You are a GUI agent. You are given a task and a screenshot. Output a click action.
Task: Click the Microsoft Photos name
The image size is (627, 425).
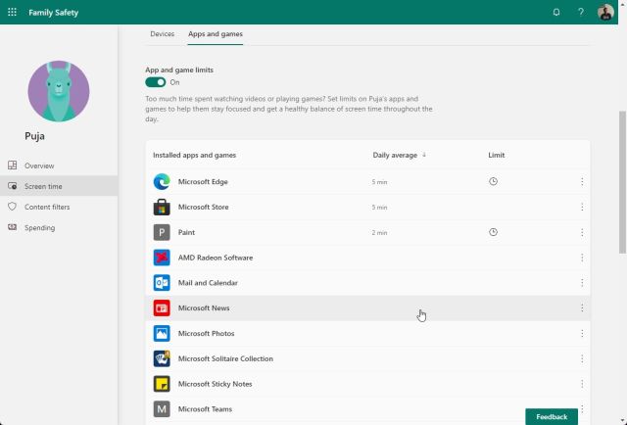tap(206, 333)
